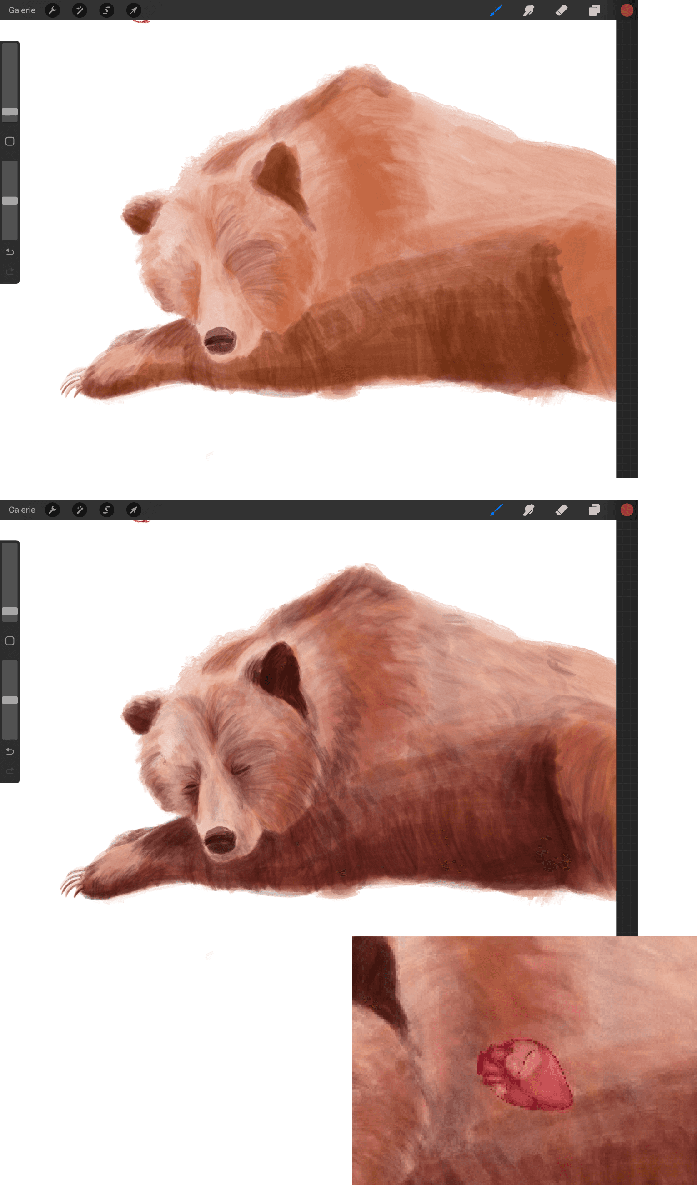Open Galerie in the bottom Procreate screenshot
This screenshot has width=697, height=1185.
pyautogui.click(x=22, y=510)
